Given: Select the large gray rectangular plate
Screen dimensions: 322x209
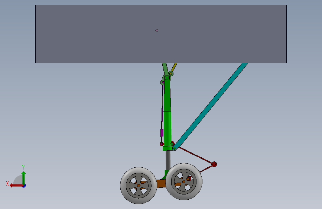Looking at the screenshot, I should (x=161, y=34).
